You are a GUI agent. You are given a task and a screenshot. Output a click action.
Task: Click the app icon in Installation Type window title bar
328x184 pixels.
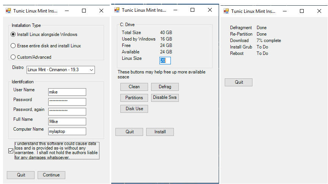(8, 11)
